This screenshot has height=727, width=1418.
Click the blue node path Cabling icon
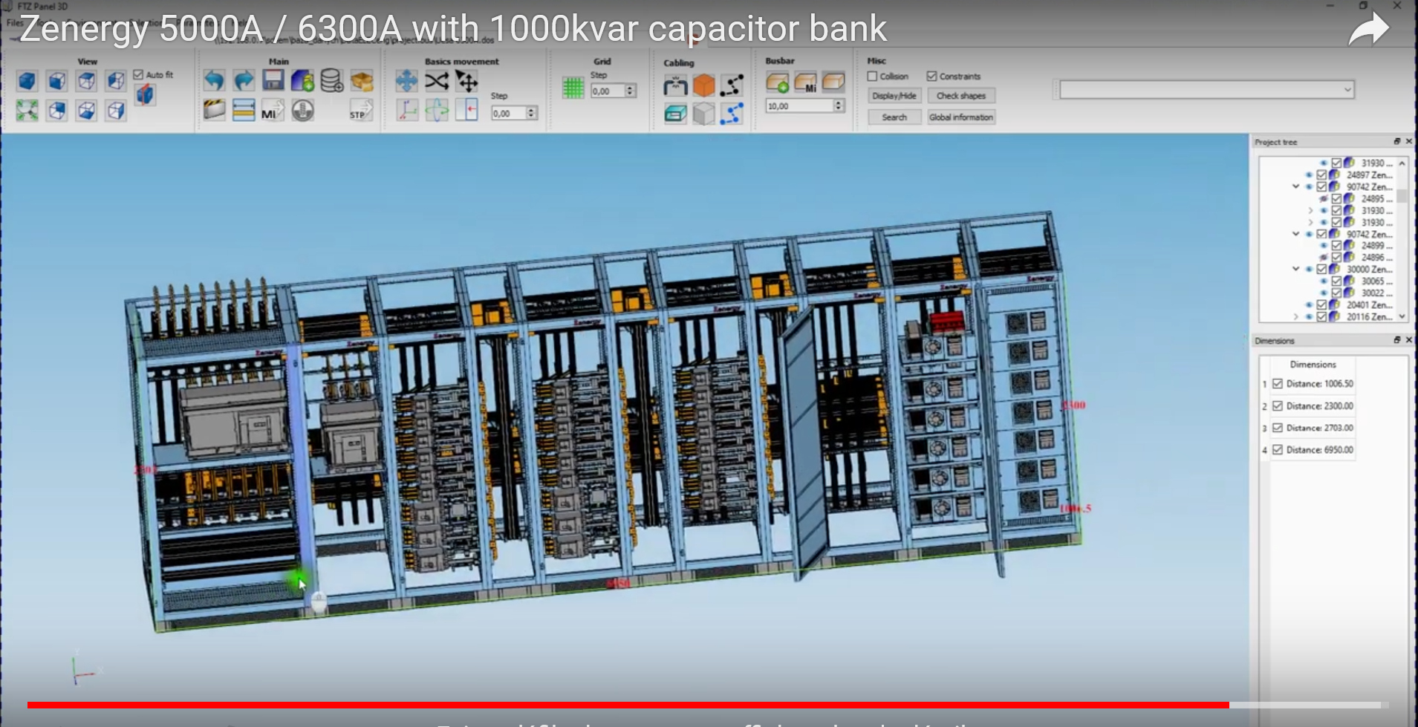coord(732,114)
